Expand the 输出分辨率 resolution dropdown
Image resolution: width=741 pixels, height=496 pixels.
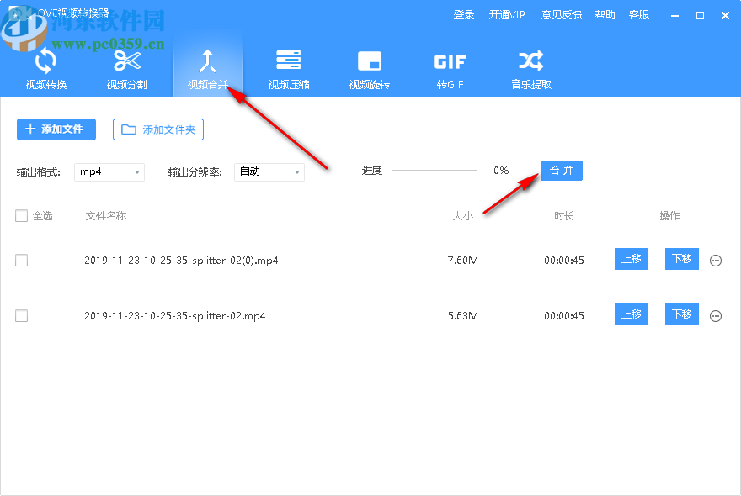click(269, 171)
